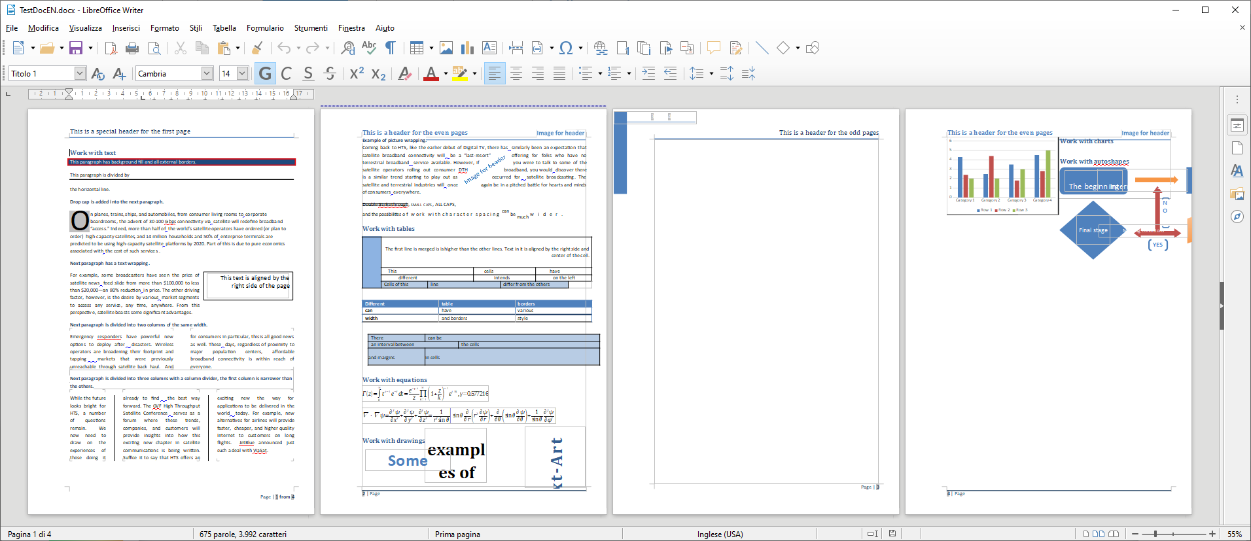Click the Prima pagina page style field

pyautogui.click(x=457, y=534)
